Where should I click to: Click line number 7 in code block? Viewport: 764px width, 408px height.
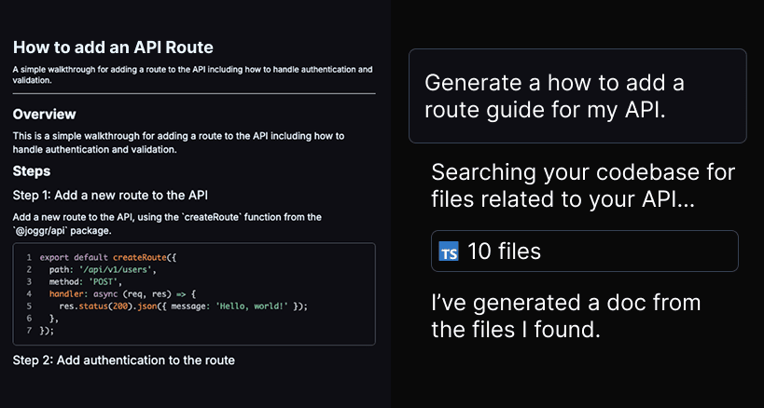point(29,331)
